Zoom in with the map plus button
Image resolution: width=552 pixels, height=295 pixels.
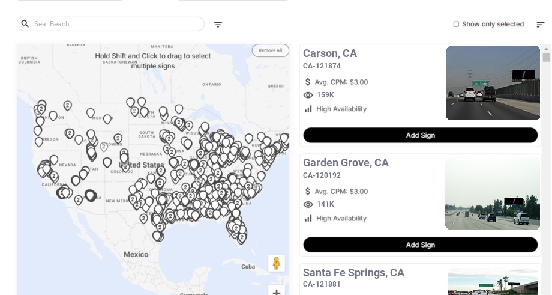pos(277,292)
